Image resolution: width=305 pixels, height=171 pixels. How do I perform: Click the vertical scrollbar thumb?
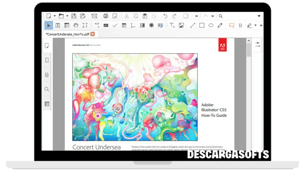tap(249, 50)
